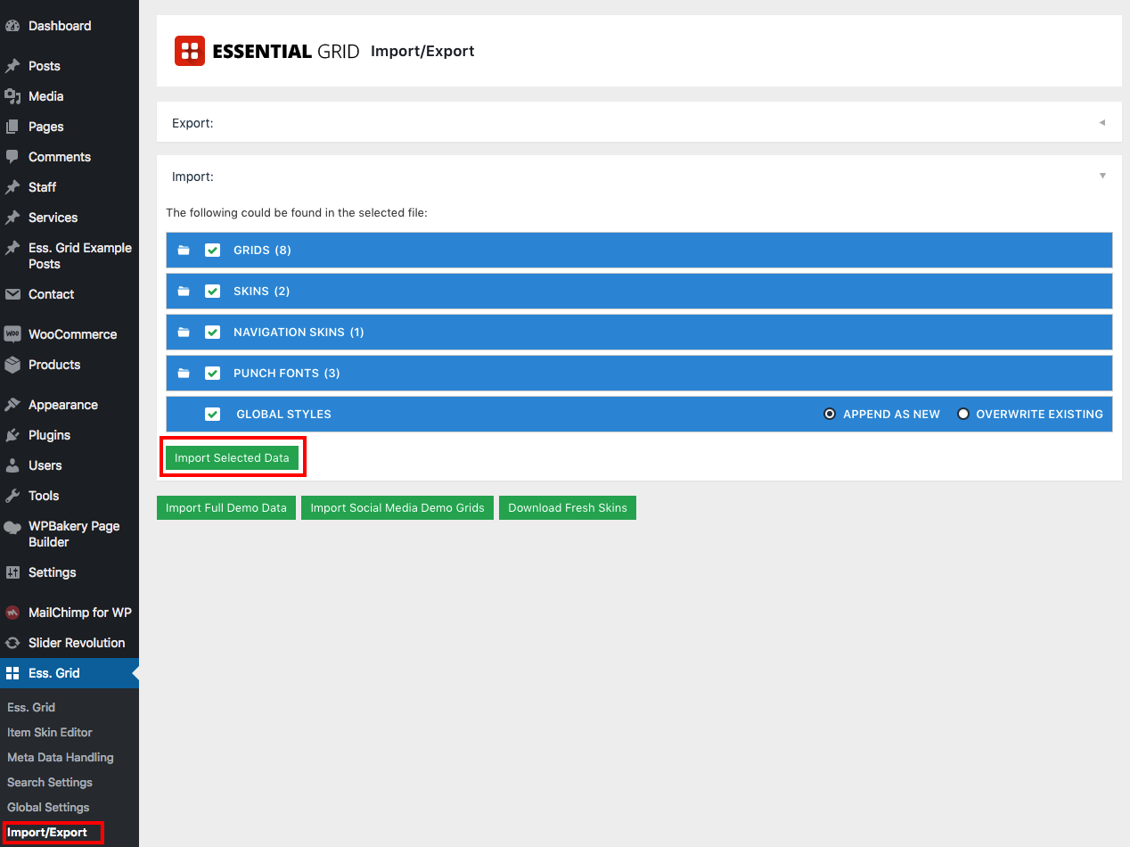
Task: Click folder icon in NAVIGATION SKINS row
Action: pos(184,333)
